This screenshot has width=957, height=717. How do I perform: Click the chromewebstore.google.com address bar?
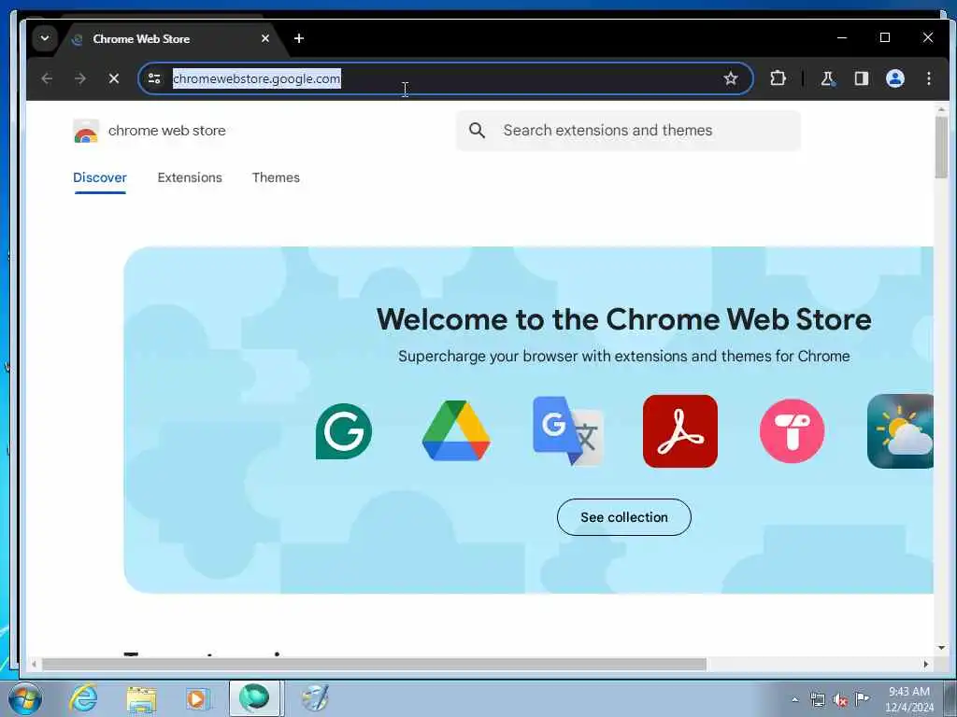(446, 78)
